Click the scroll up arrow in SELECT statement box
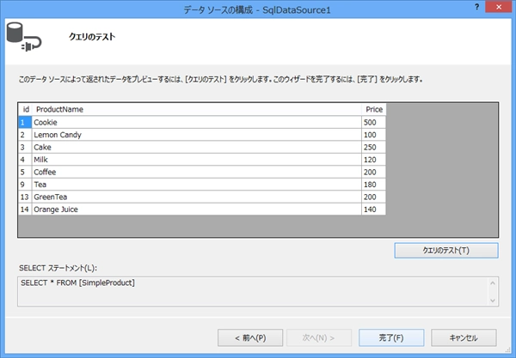The width and height of the screenshot is (516, 358). coord(493,283)
